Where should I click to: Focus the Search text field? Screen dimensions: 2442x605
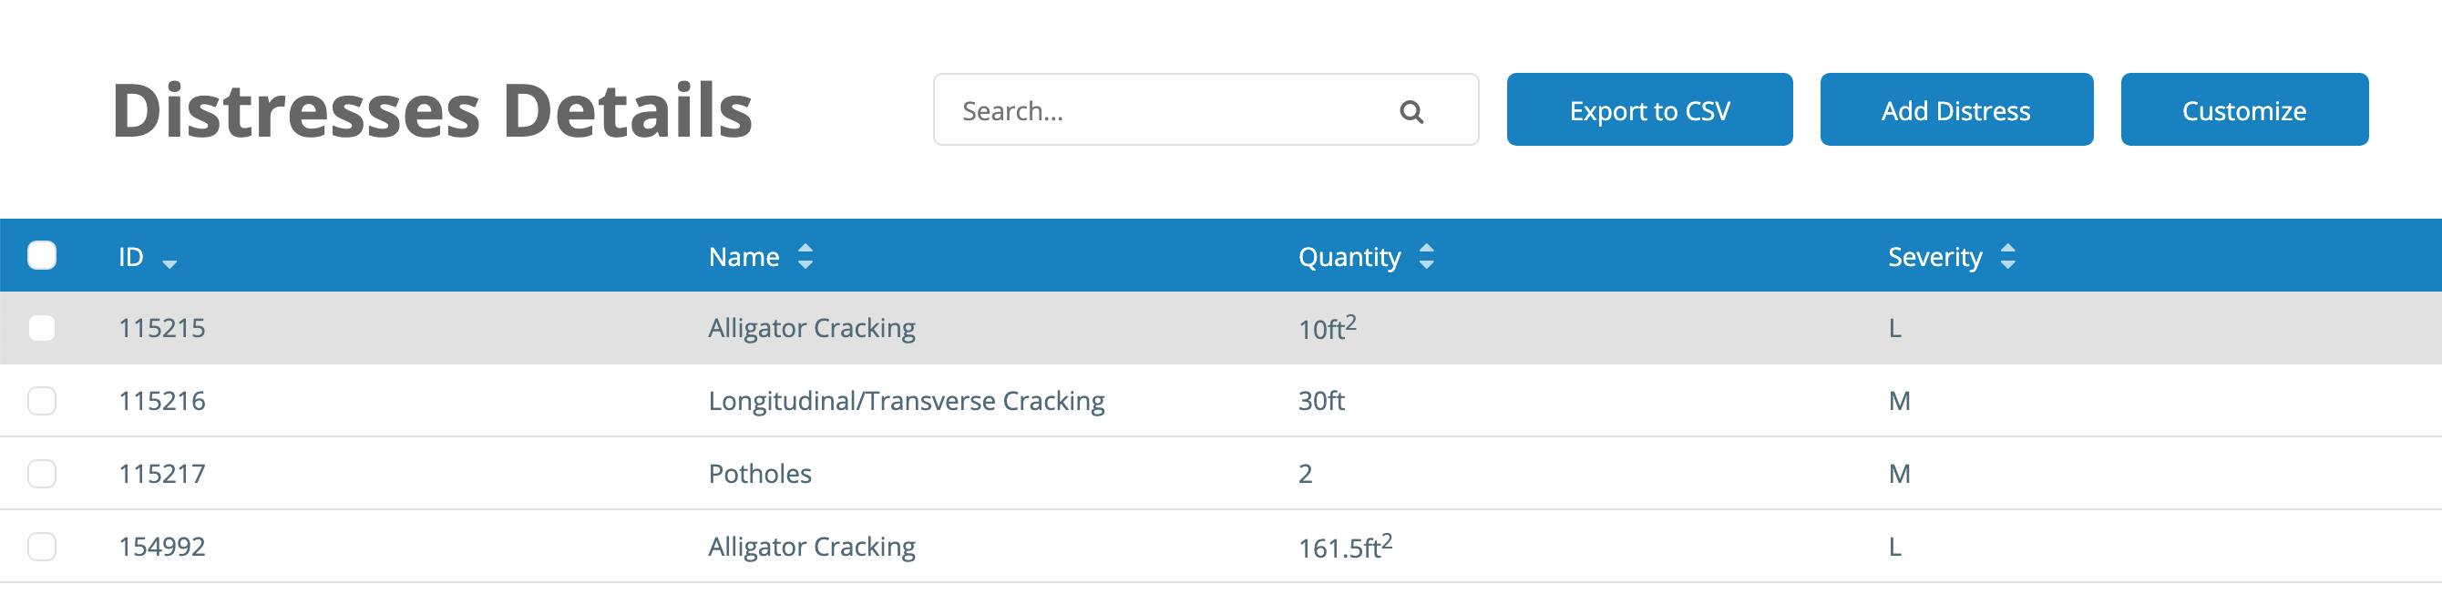click(1166, 111)
